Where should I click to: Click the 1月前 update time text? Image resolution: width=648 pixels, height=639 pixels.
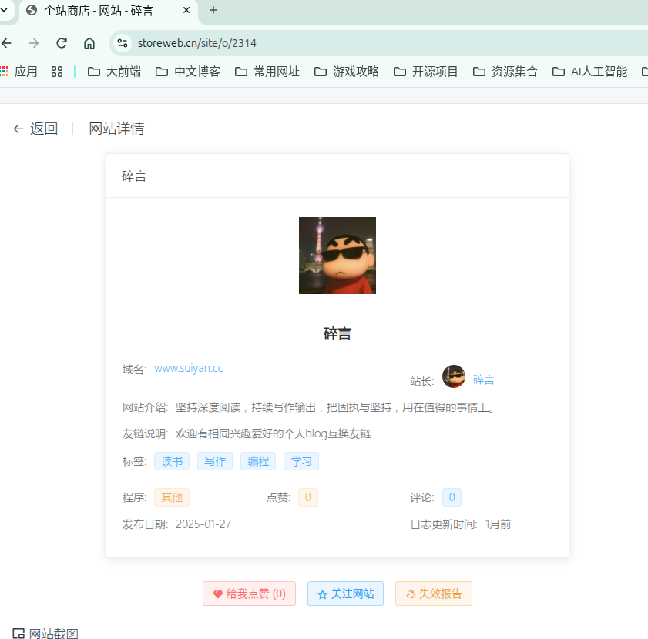498,524
